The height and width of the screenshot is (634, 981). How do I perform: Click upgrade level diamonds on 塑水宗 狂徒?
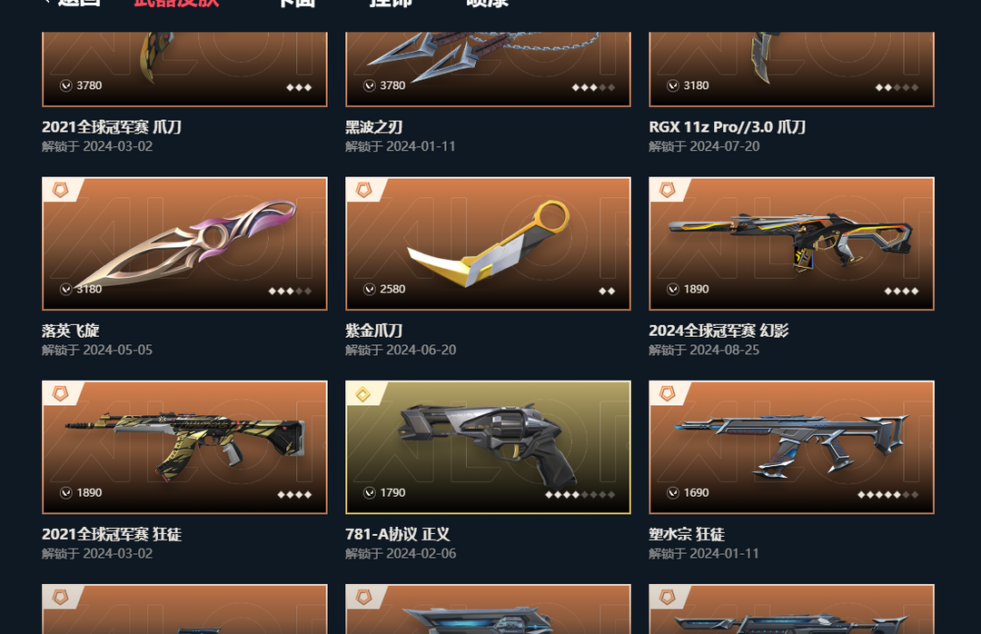click(x=887, y=494)
